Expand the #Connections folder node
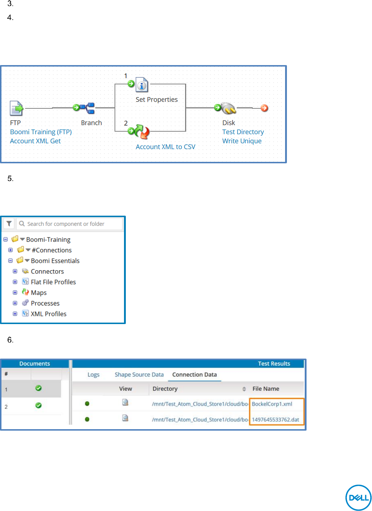This screenshot has height=511, width=372. [x=11, y=250]
